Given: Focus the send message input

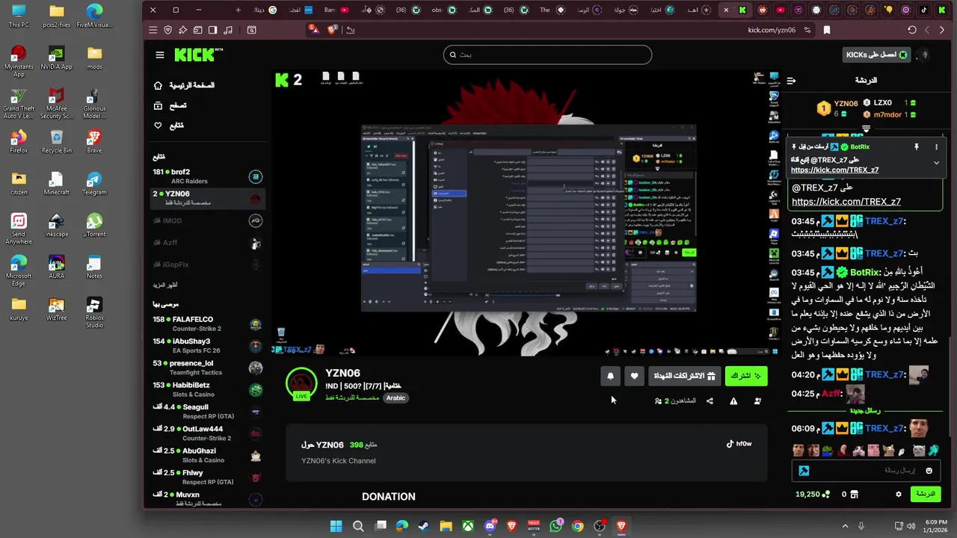Looking at the screenshot, I should [x=864, y=471].
